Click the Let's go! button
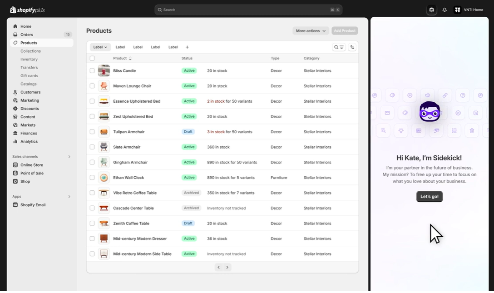Image resolution: width=494 pixels, height=293 pixels. point(429,197)
